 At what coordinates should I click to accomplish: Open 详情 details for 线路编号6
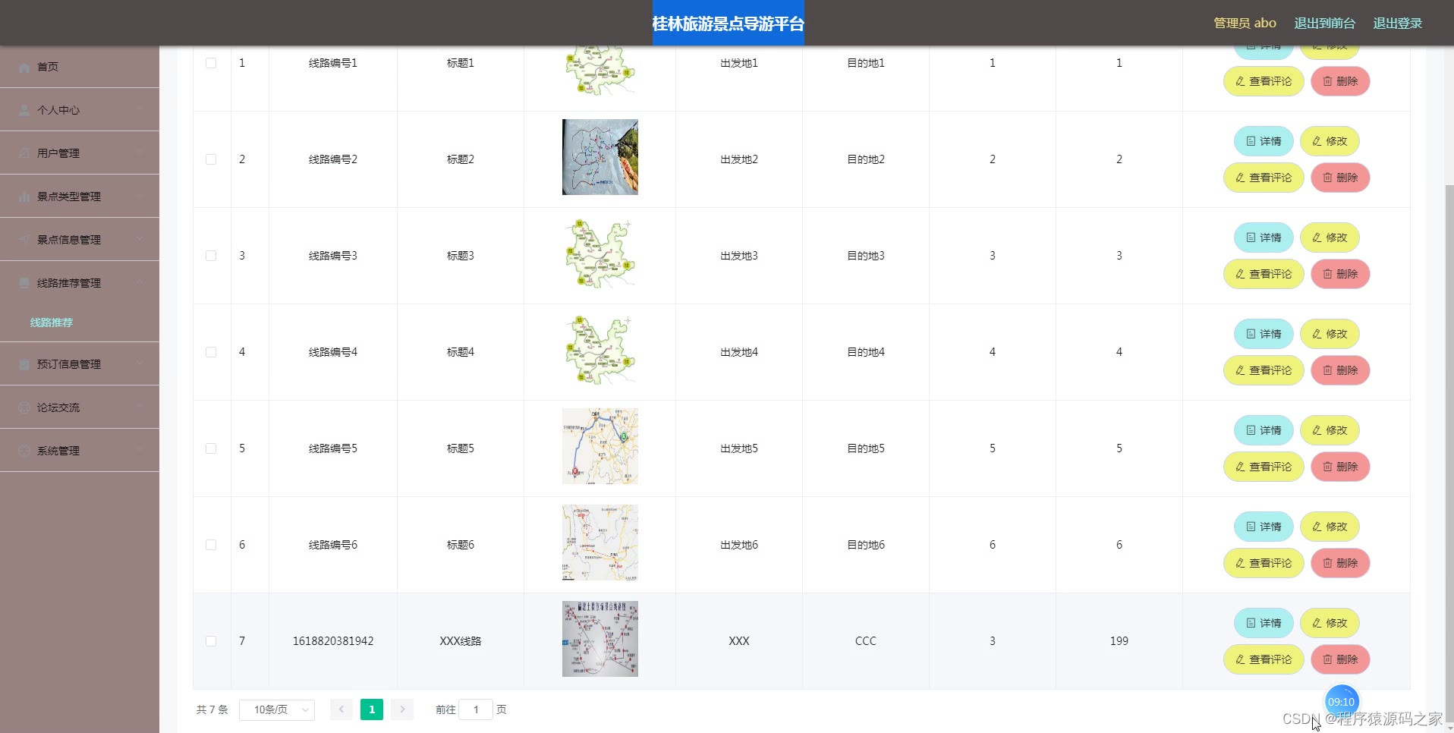pyautogui.click(x=1264, y=527)
